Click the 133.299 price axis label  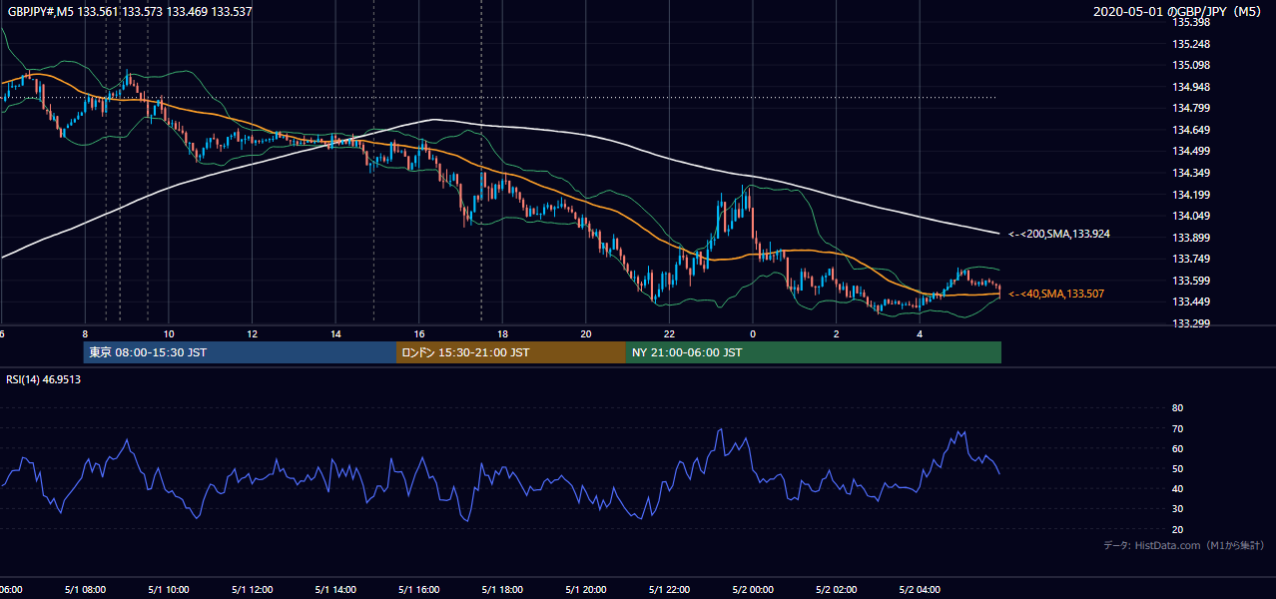click(1190, 323)
